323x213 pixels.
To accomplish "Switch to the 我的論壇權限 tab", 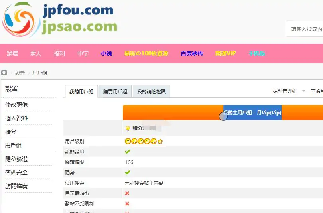I will click(x=152, y=91).
